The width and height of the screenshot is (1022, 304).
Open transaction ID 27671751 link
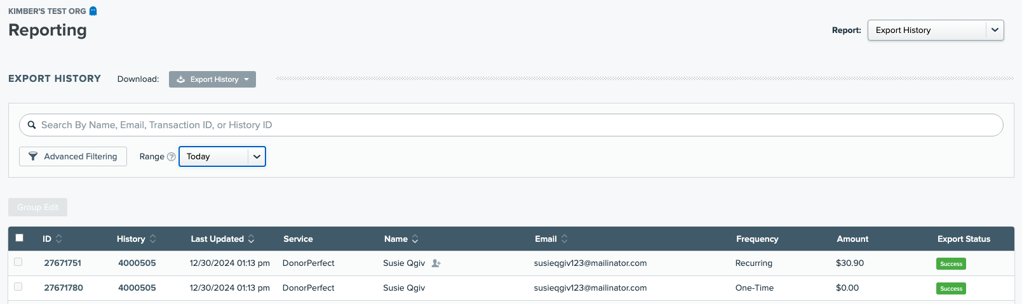click(x=62, y=263)
